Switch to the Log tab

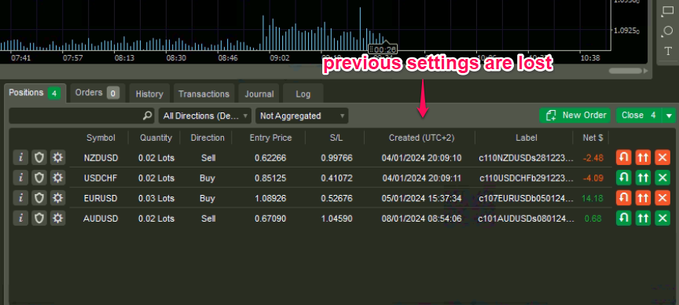303,94
